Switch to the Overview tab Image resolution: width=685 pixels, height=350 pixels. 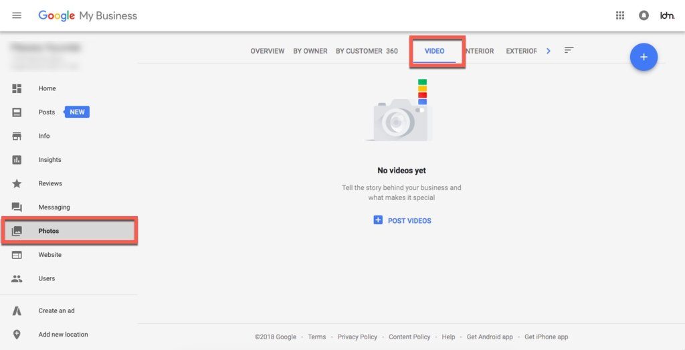[x=268, y=51]
